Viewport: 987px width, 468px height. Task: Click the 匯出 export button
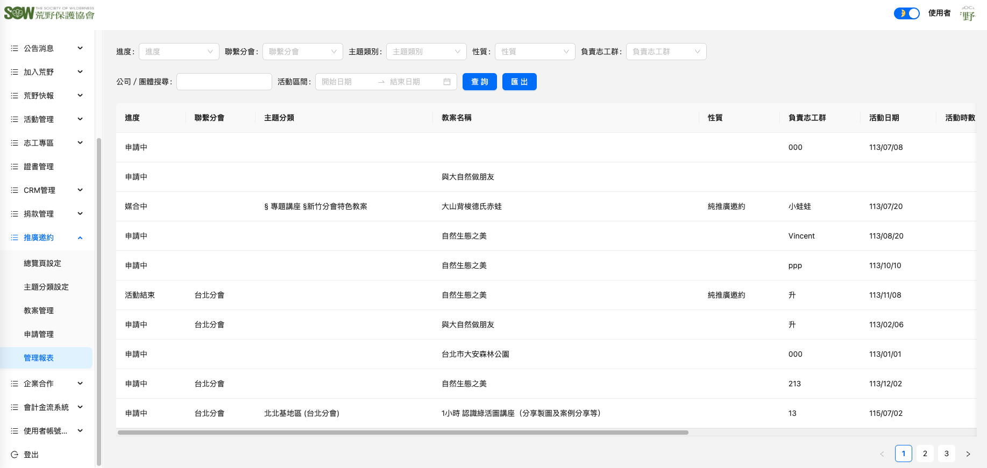519,82
